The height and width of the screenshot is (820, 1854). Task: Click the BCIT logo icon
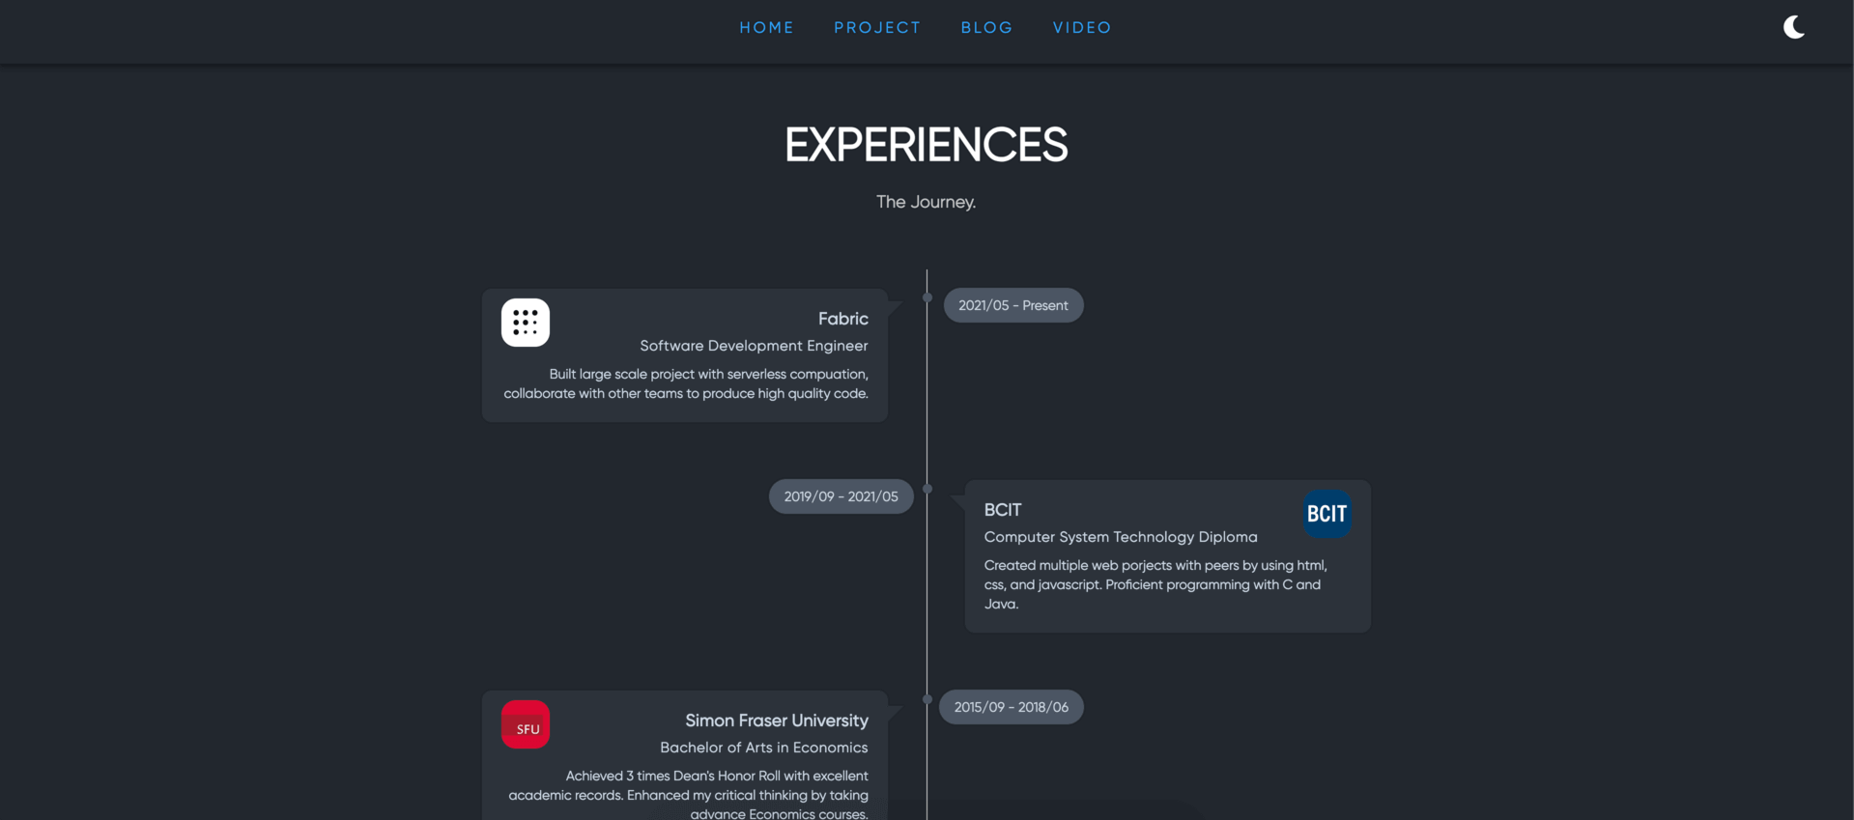[1326, 514]
